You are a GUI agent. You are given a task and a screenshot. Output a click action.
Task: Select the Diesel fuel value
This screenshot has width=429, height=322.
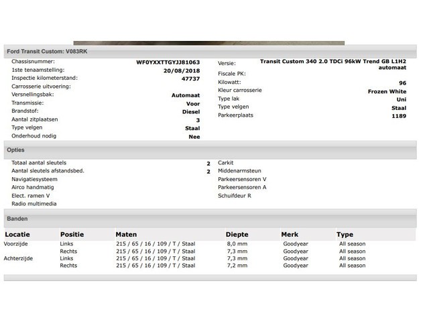[x=191, y=111]
